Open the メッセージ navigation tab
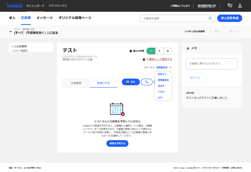 (x=45, y=18)
